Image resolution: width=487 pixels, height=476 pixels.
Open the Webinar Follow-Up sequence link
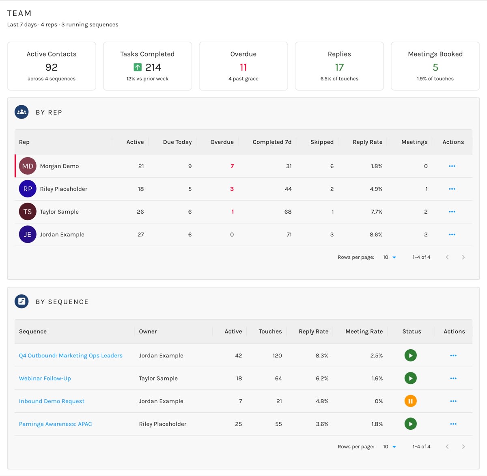(45, 378)
